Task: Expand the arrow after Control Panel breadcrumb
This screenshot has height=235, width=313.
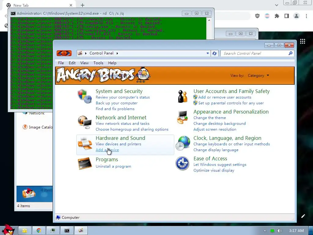Action: click(x=117, y=53)
